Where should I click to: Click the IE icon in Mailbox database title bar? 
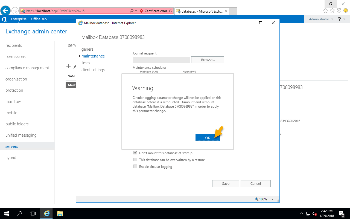point(80,23)
